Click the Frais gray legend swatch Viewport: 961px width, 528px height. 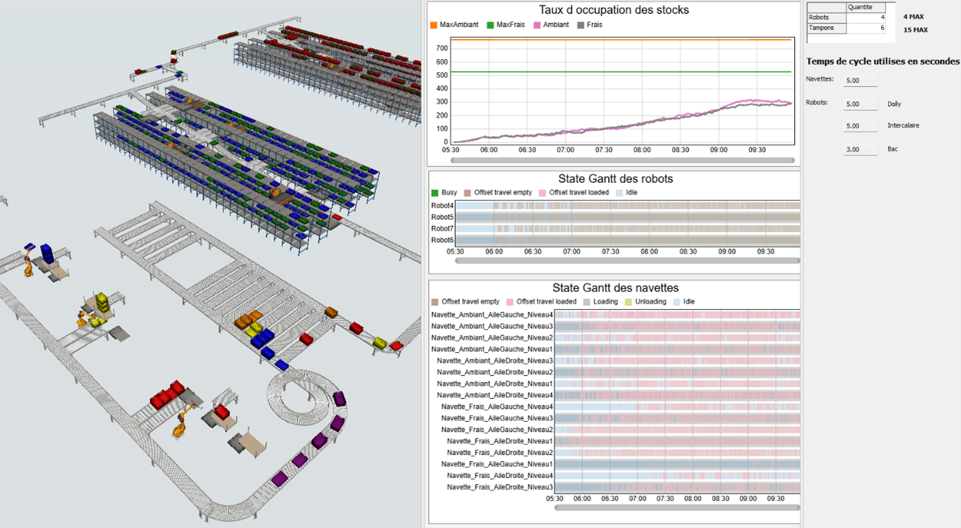click(x=581, y=25)
